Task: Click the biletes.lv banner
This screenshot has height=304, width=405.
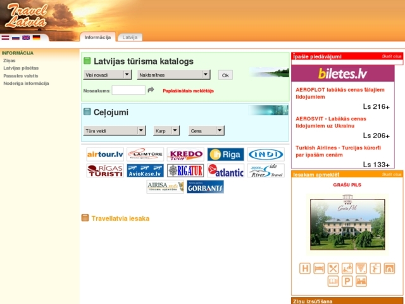Action: click(343, 73)
